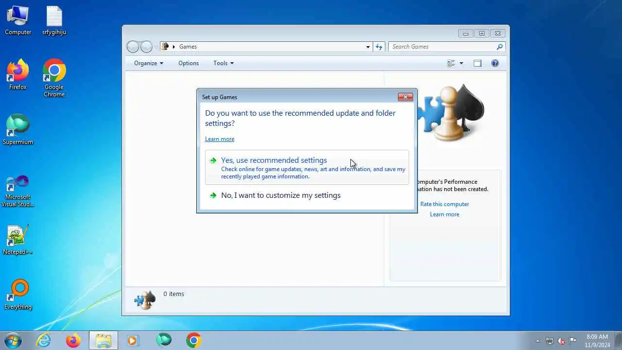
Task: Click the Search Games field
Action: (443, 47)
